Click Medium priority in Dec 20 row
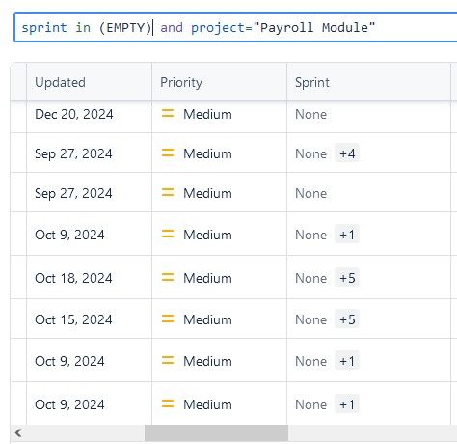 207,114
